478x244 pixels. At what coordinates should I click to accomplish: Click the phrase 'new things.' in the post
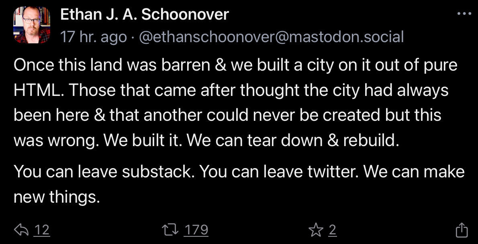click(x=57, y=197)
